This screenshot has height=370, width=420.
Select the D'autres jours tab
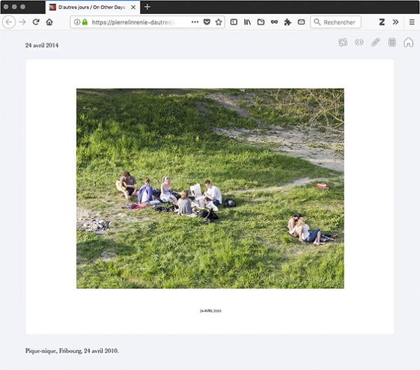click(x=91, y=6)
